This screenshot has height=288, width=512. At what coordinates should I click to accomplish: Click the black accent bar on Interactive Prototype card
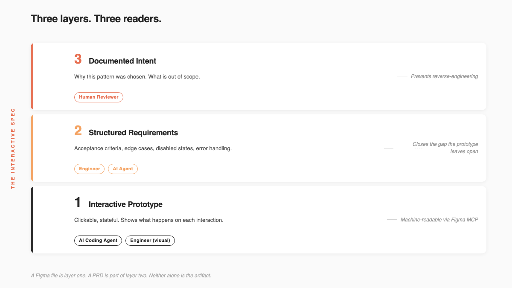[x=32, y=220]
